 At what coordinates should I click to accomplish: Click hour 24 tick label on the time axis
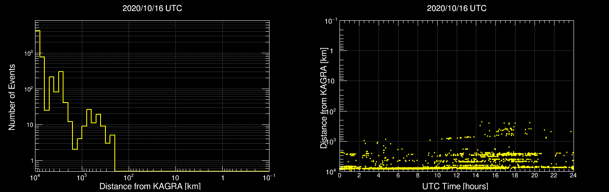point(573,176)
